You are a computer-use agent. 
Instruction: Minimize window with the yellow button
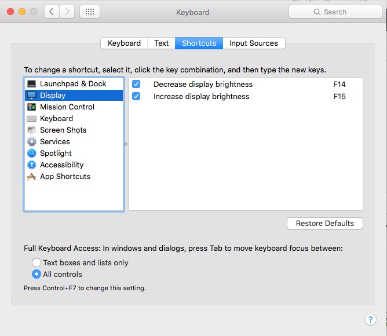tap(22, 12)
